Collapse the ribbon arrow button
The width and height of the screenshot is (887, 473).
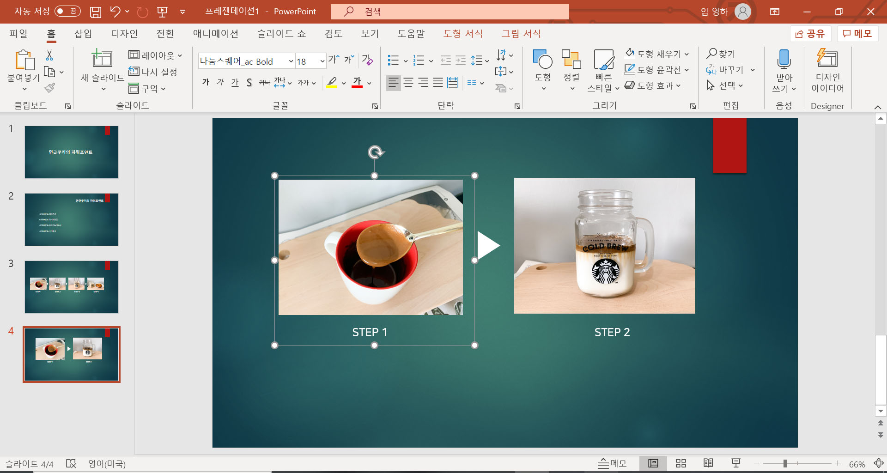[x=878, y=107]
